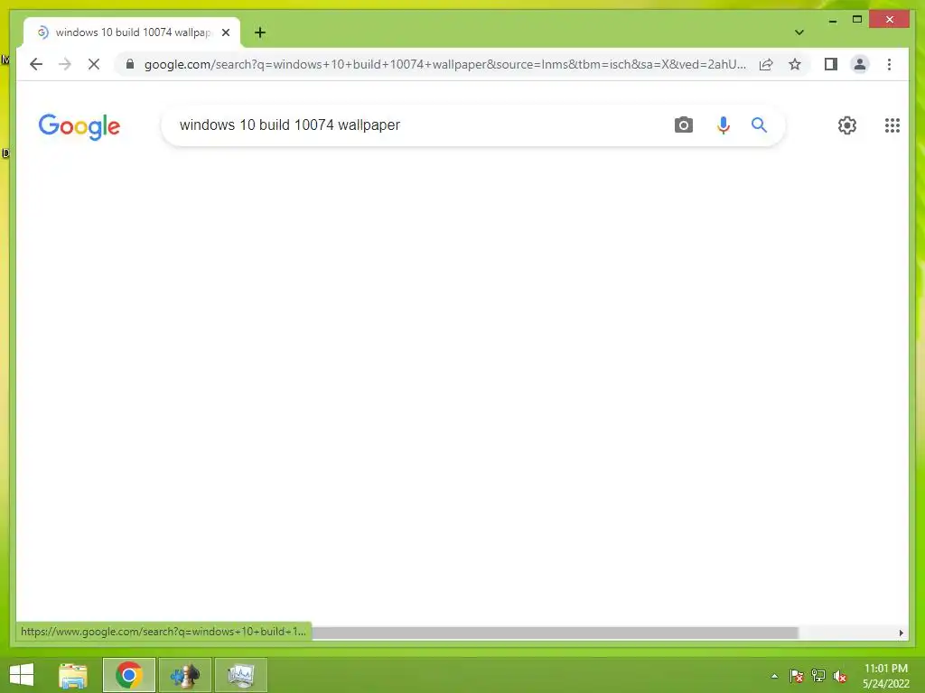This screenshot has width=925, height=693.
Task: Maximize the Chrome window
Action: coord(857,20)
